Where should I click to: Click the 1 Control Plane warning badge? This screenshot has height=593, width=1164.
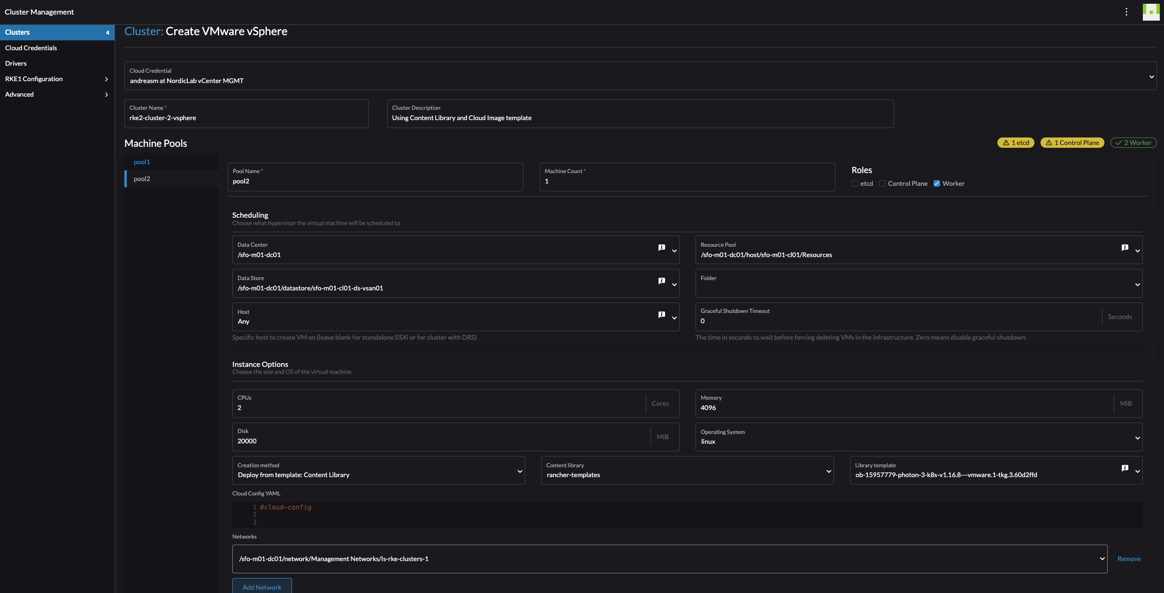point(1072,143)
